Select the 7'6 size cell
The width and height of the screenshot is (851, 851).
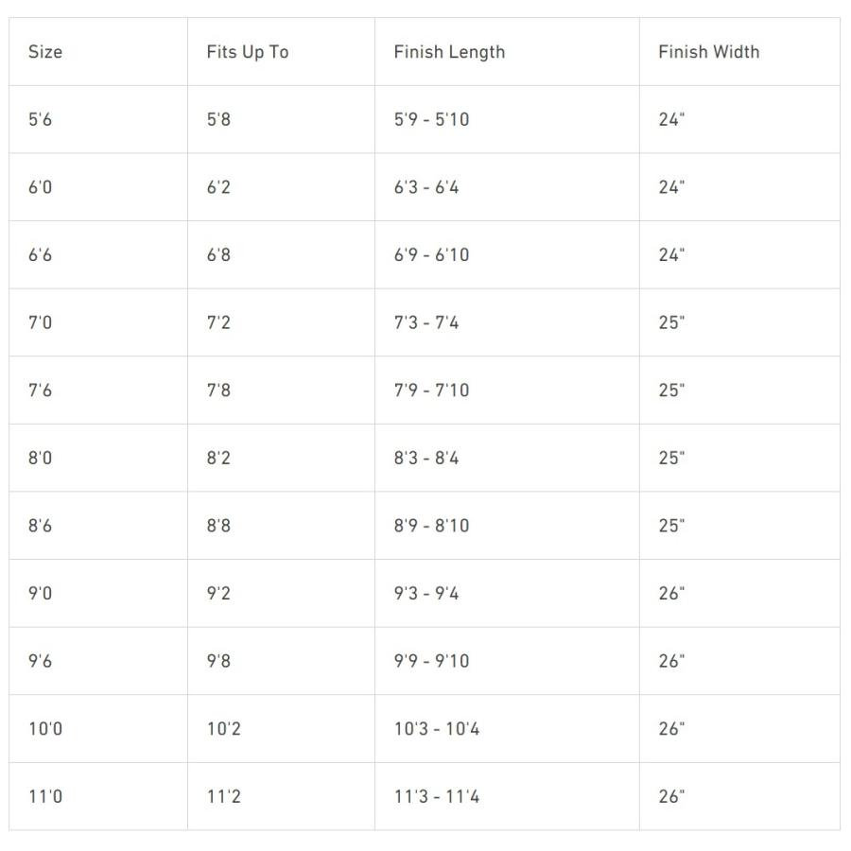(40, 391)
